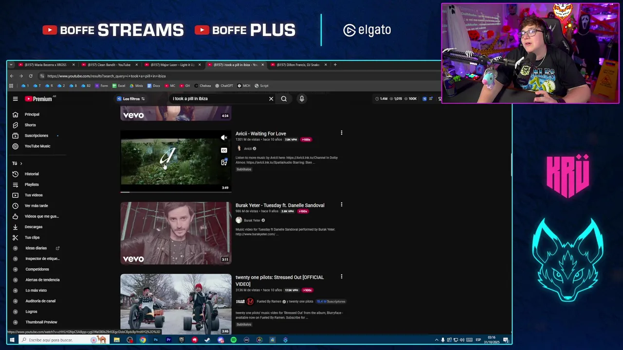623x350 pixels.
Task: Click the twenty one pilots Stressed Out thumbnail
Action: pos(176,304)
